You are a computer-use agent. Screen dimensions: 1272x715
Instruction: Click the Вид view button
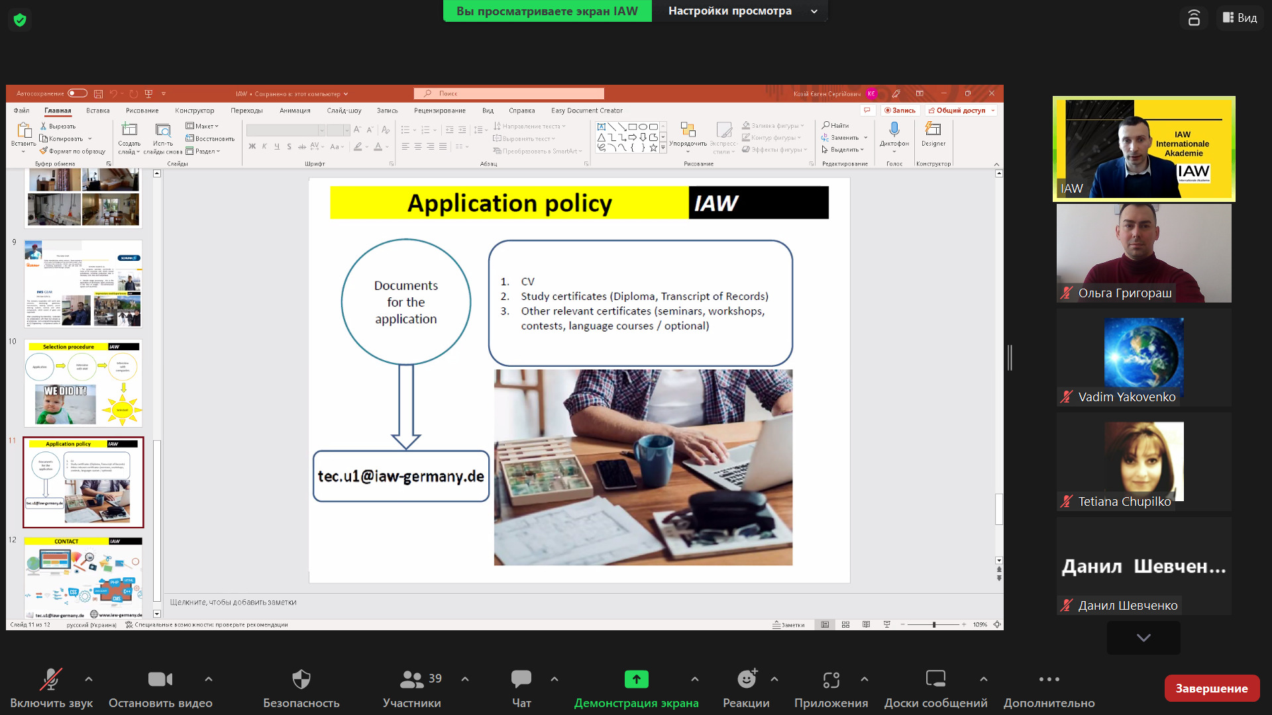(x=1240, y=18)
